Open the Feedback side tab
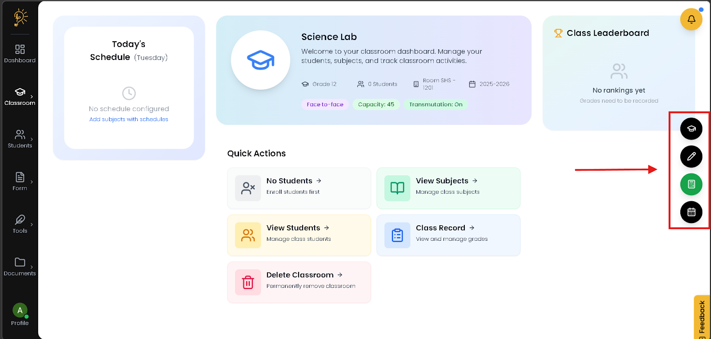The image size is (711, 339). 702,317
